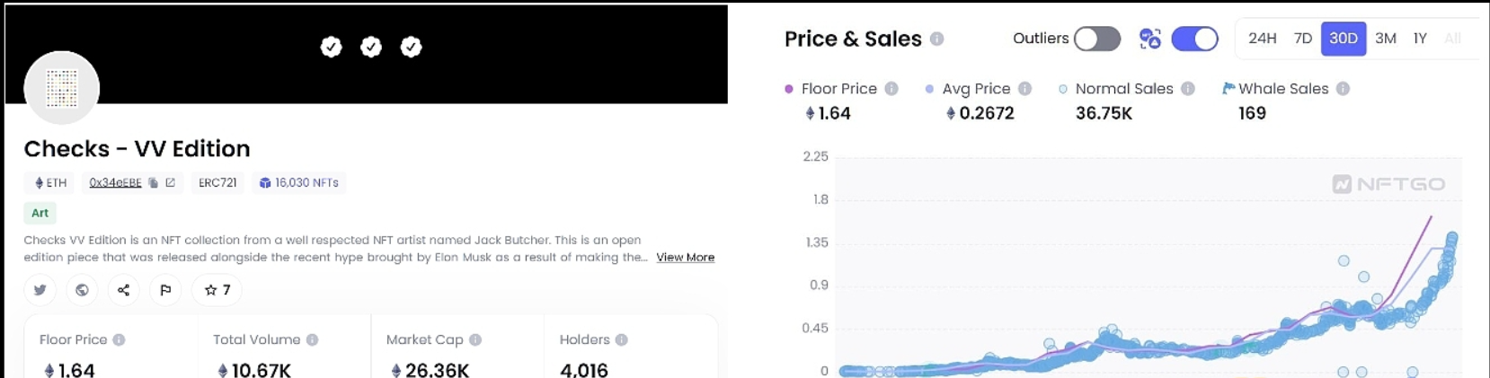
Task: Copy the 0x34eEBE contract address
Action: click(x=154, y=183)
